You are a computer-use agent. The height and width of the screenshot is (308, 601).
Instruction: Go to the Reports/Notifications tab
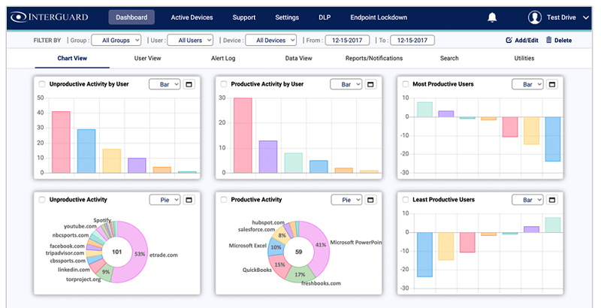pyautogui.click(x=374, y=59)
